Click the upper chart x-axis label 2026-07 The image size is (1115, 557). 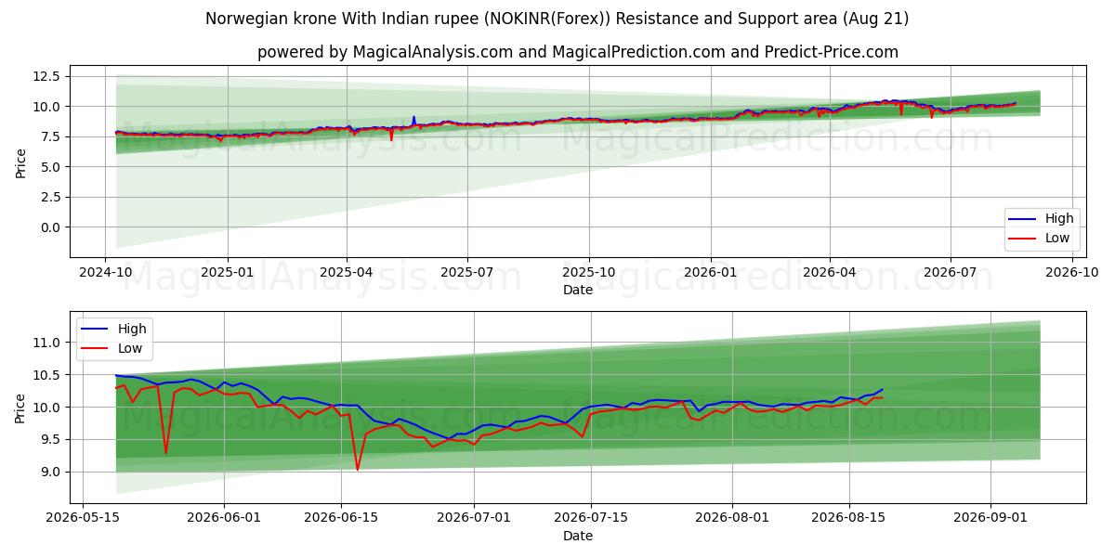coord(951,271)
